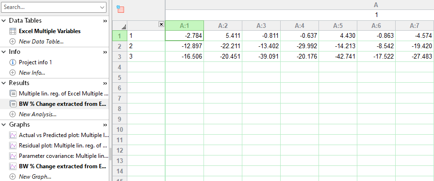Collapse the Graphs section
Screen dimensions: 434x181
4,125
